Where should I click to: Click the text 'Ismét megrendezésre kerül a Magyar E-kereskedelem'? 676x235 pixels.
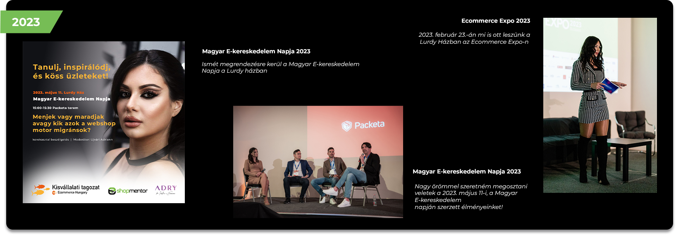(281, 64)
